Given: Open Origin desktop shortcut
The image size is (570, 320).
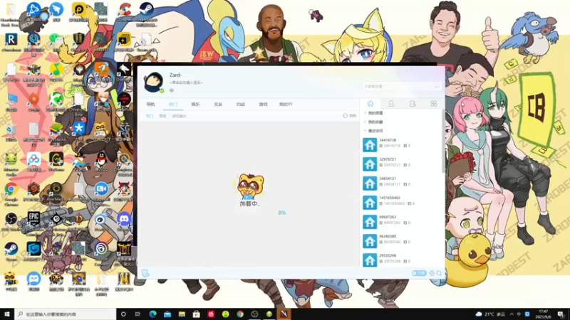Looking at the screenshot, I should pos(33,102).
